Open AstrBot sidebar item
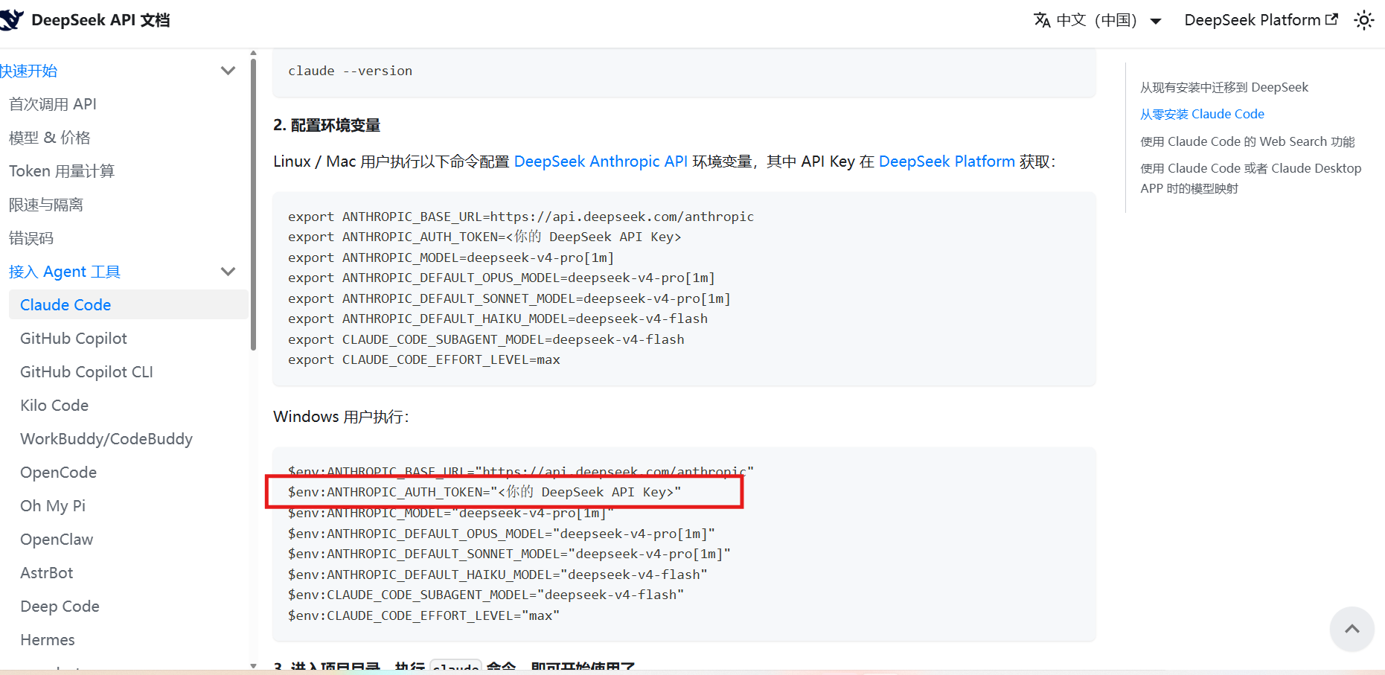1385x675 pixels. [x=47, y=573]
